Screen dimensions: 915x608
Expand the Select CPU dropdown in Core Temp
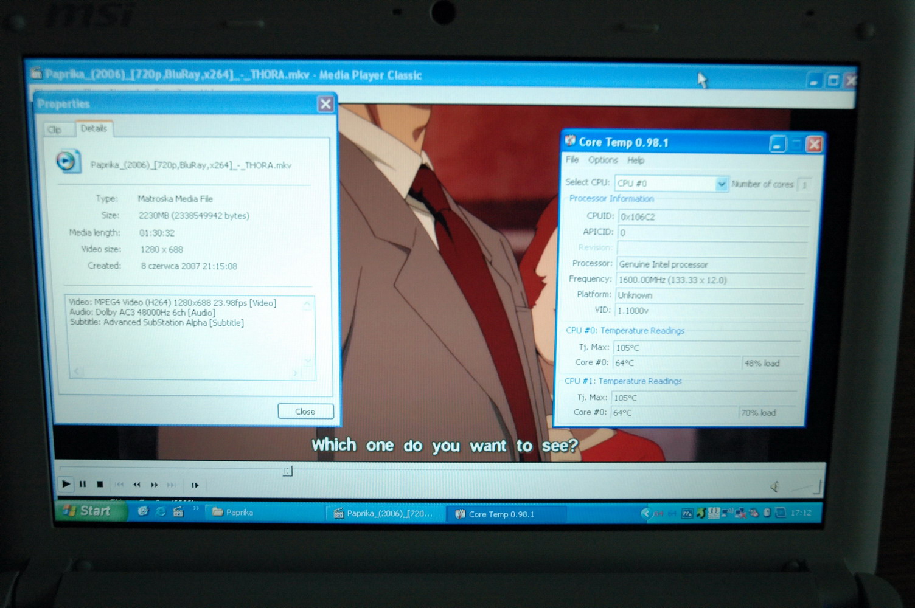coord(722,184)
